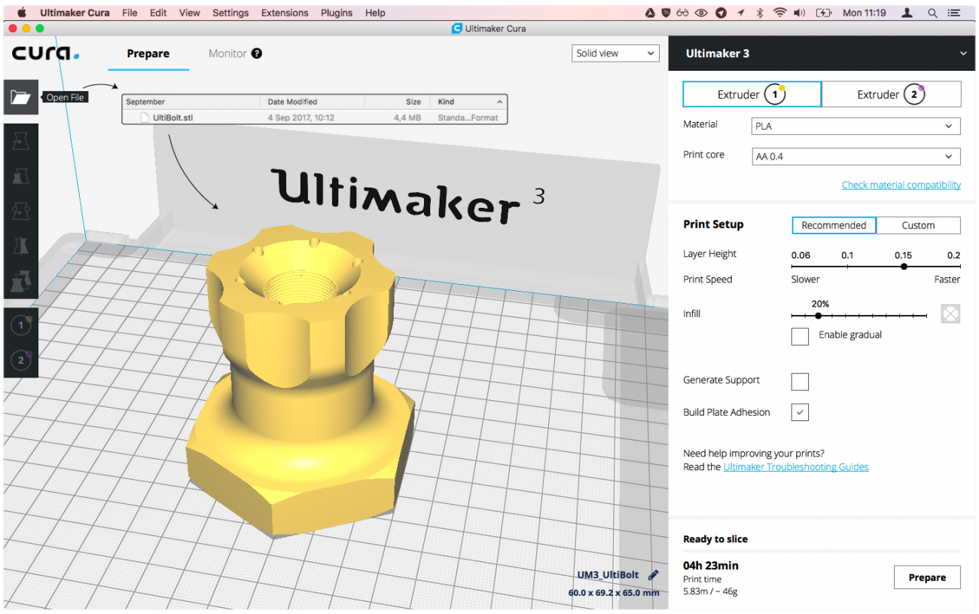979x614 pixels.
Task: Enable gradual infill checkbox
Action: [x=800, y=336]
